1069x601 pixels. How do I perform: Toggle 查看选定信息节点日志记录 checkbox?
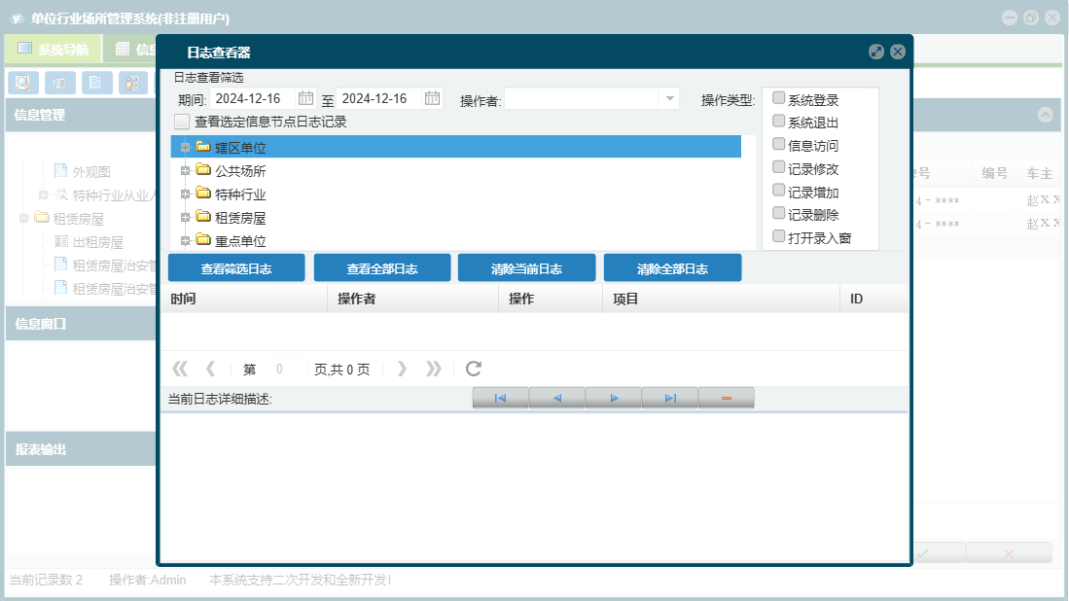182,122
